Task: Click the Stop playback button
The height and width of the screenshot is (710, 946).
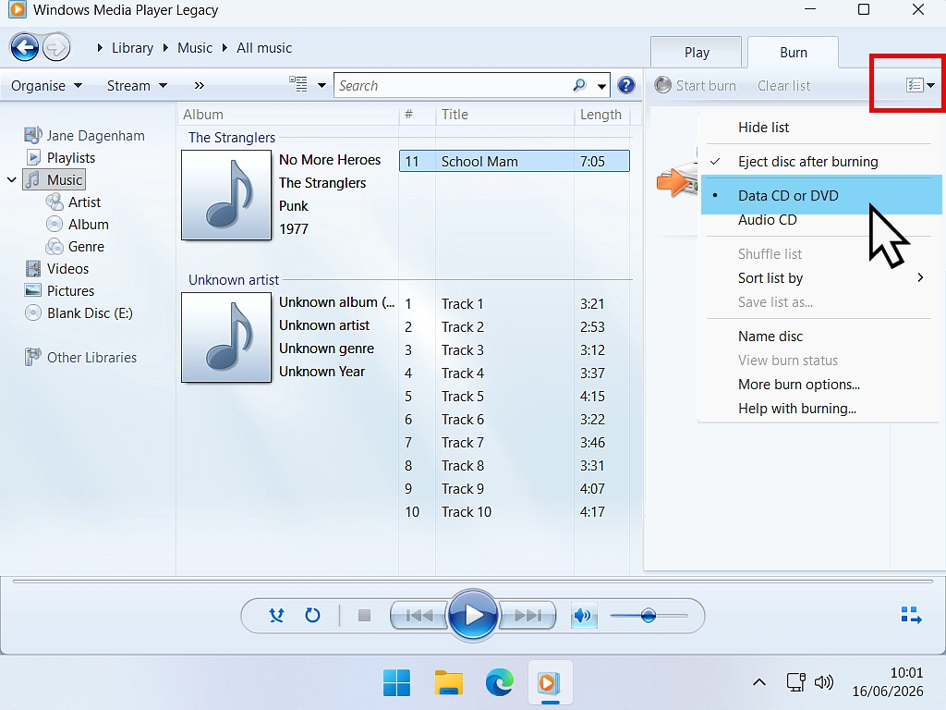Action: pyautogui.click(x=364, y=615)
